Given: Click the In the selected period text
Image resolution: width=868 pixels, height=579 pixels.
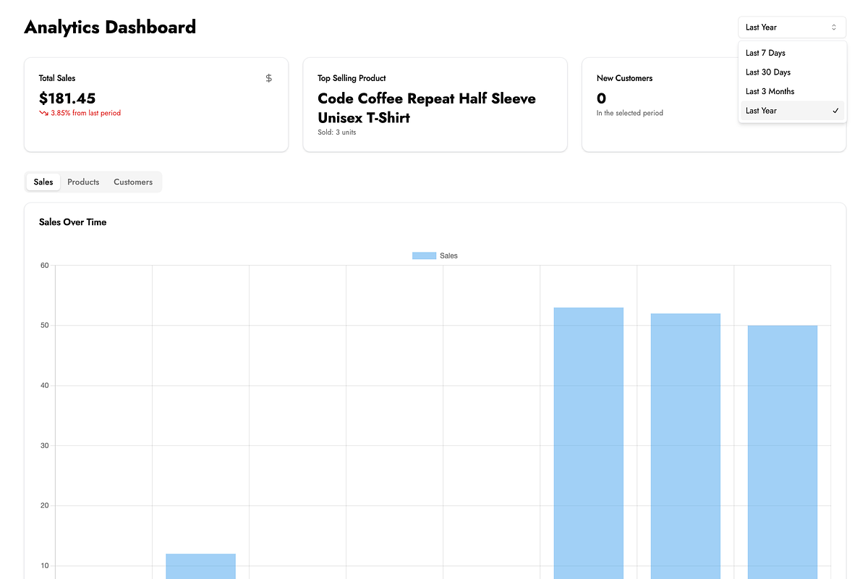Looking at the screenshot, I should click(x=630, y=114).
